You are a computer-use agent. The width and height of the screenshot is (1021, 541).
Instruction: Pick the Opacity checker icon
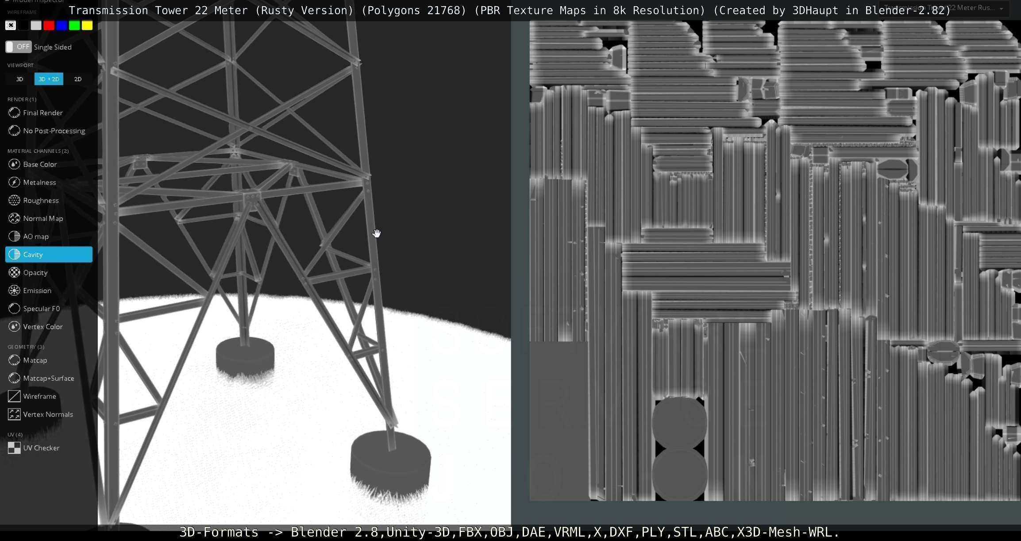point(14,273)
